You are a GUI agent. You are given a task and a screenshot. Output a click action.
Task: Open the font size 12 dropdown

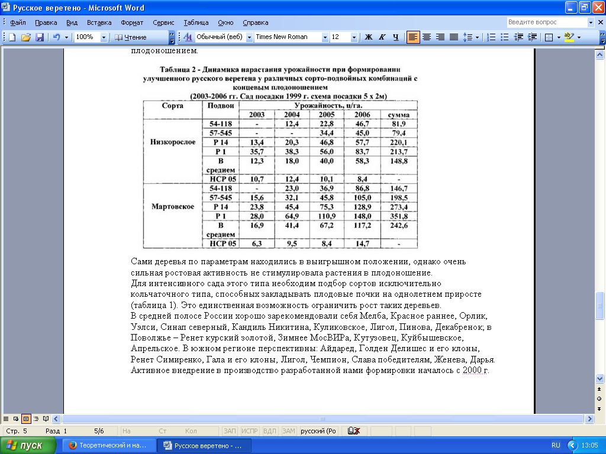[354, 37]
